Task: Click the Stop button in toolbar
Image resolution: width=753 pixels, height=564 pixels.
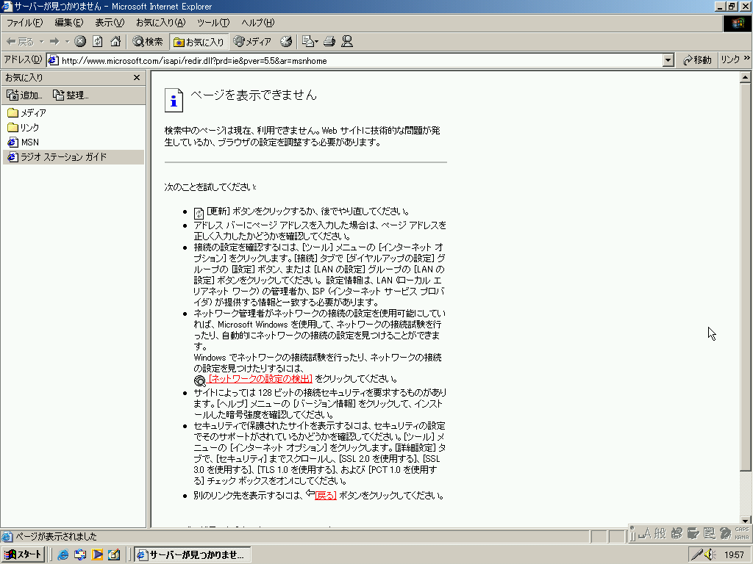Action: [80, 42]
